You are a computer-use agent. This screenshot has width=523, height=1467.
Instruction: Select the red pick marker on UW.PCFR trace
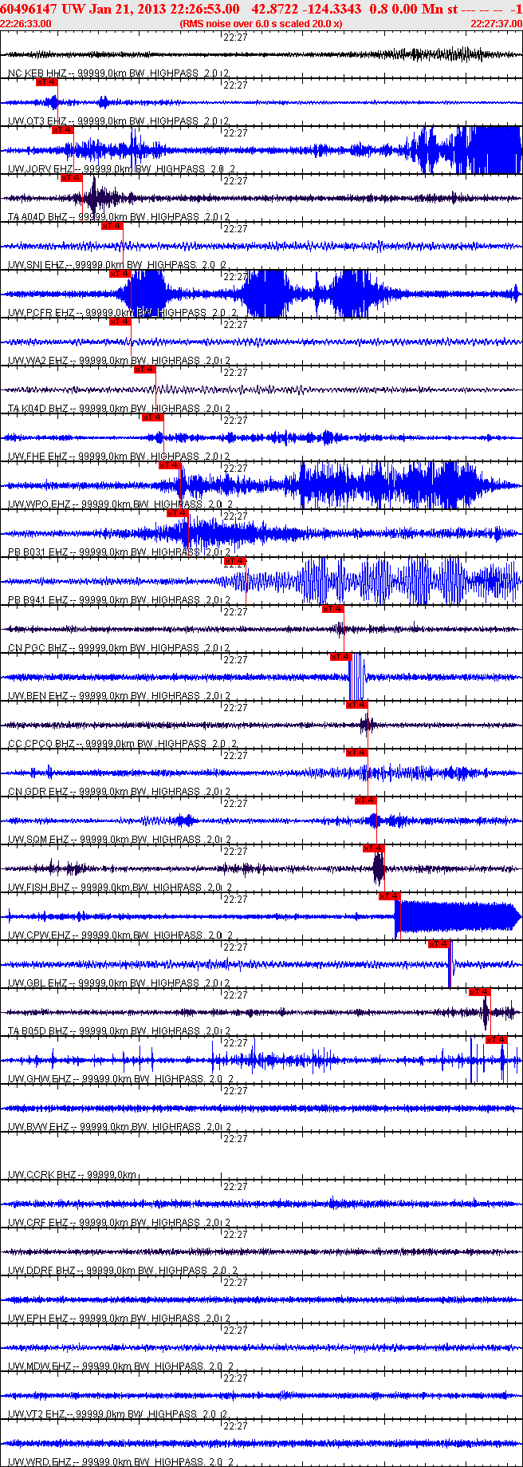click(120, 274)
